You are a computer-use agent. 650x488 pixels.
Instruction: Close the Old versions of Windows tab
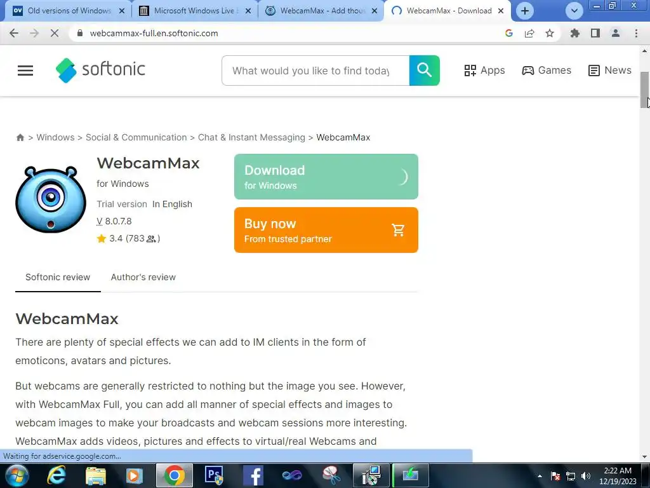click(x=122, y=11)
